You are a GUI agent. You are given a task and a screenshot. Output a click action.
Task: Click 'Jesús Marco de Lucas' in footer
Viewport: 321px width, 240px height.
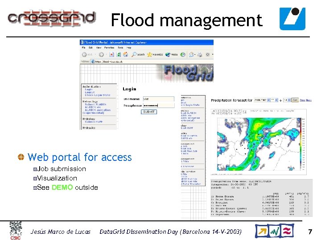(x=60, y=232)
